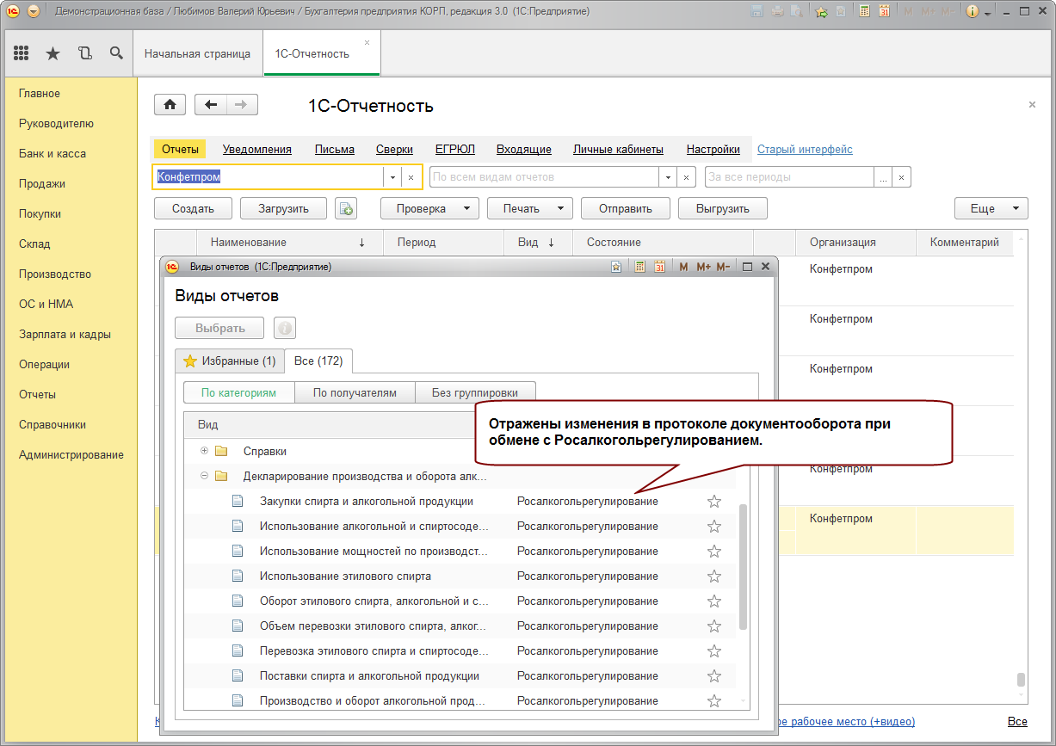Expand the Справки folder
Screen dimensions: 1056x746
[x=204, y=451]
